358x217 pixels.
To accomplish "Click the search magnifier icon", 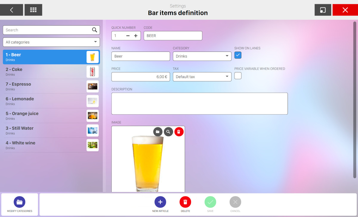I will coord(95,30).
